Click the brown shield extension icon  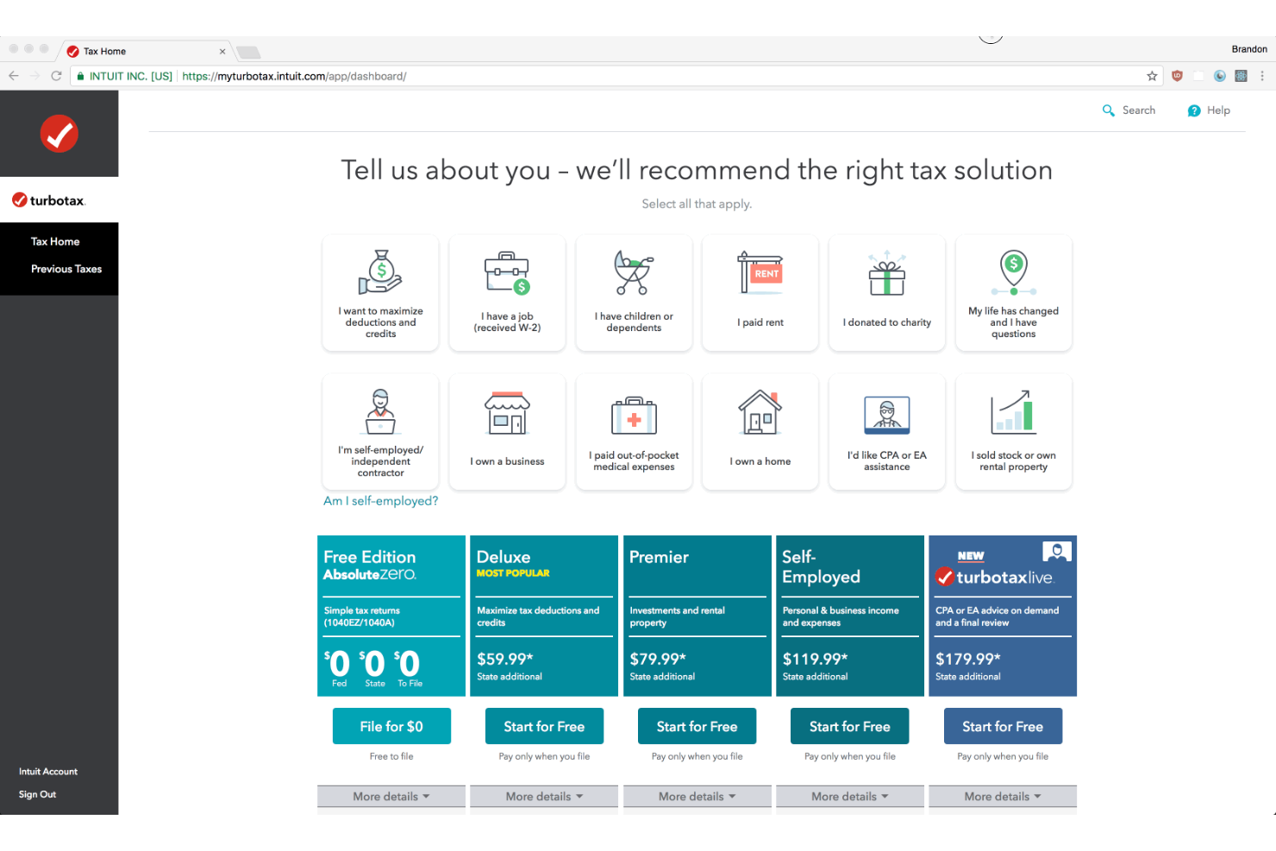[1177, 76]
